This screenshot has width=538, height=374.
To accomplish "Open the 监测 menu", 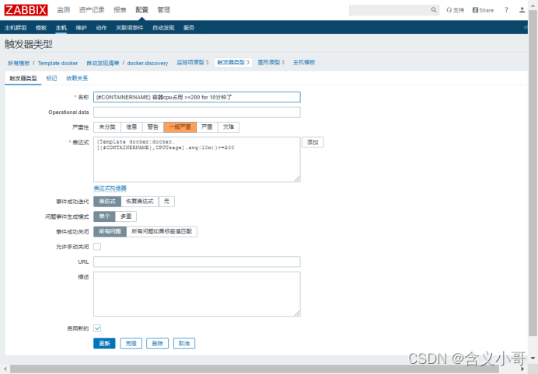I will pyautogui.click(x=64, y=10).
